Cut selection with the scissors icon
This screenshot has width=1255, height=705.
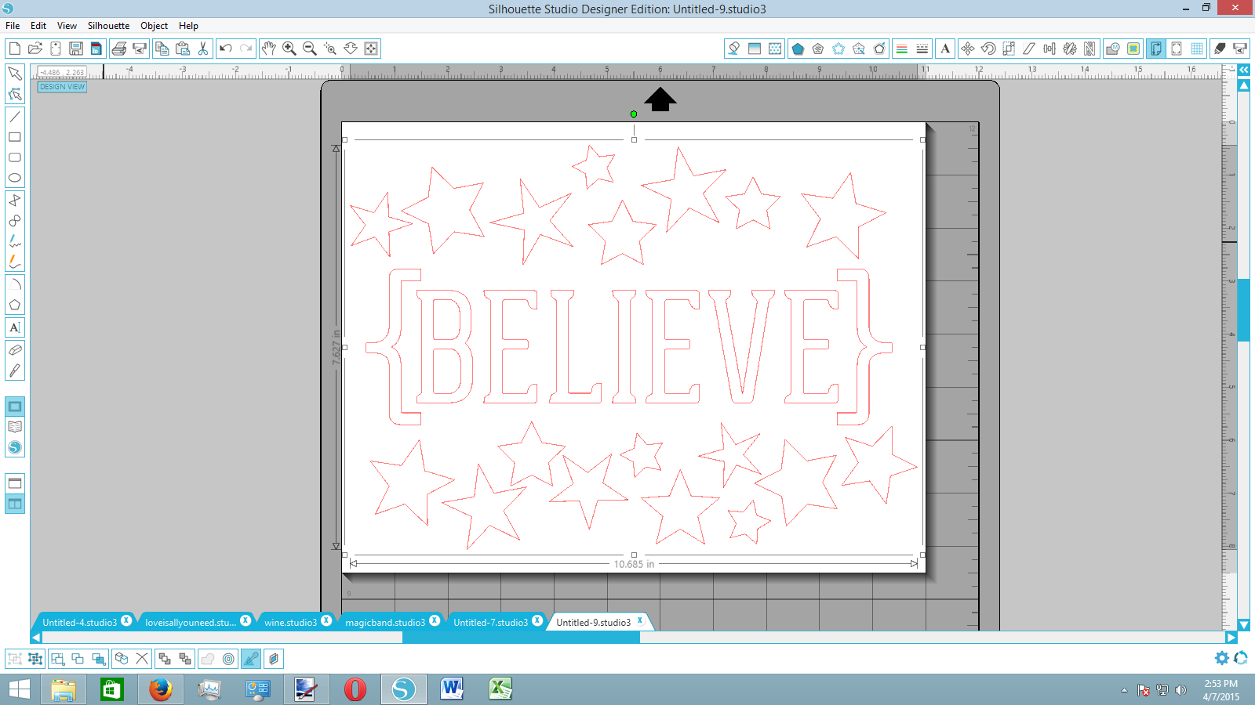[203, 49]
